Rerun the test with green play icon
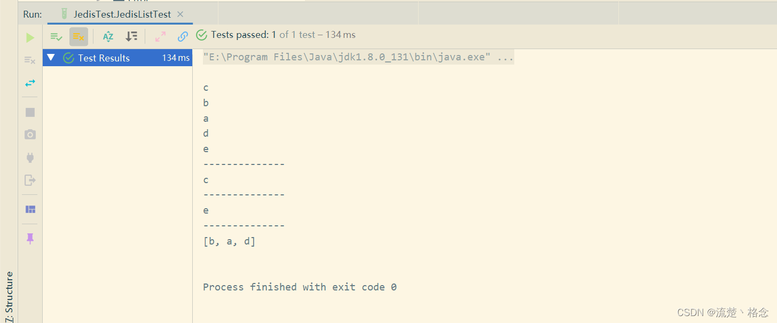Image resolution: width=777 pixels, height=323 pixels. (30, 37)
